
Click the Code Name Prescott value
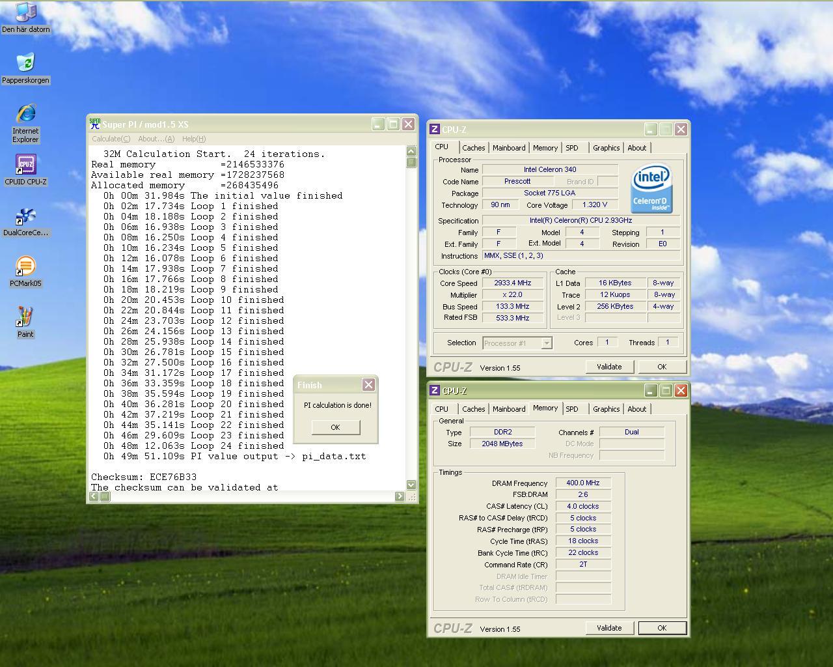pos(517,181)
